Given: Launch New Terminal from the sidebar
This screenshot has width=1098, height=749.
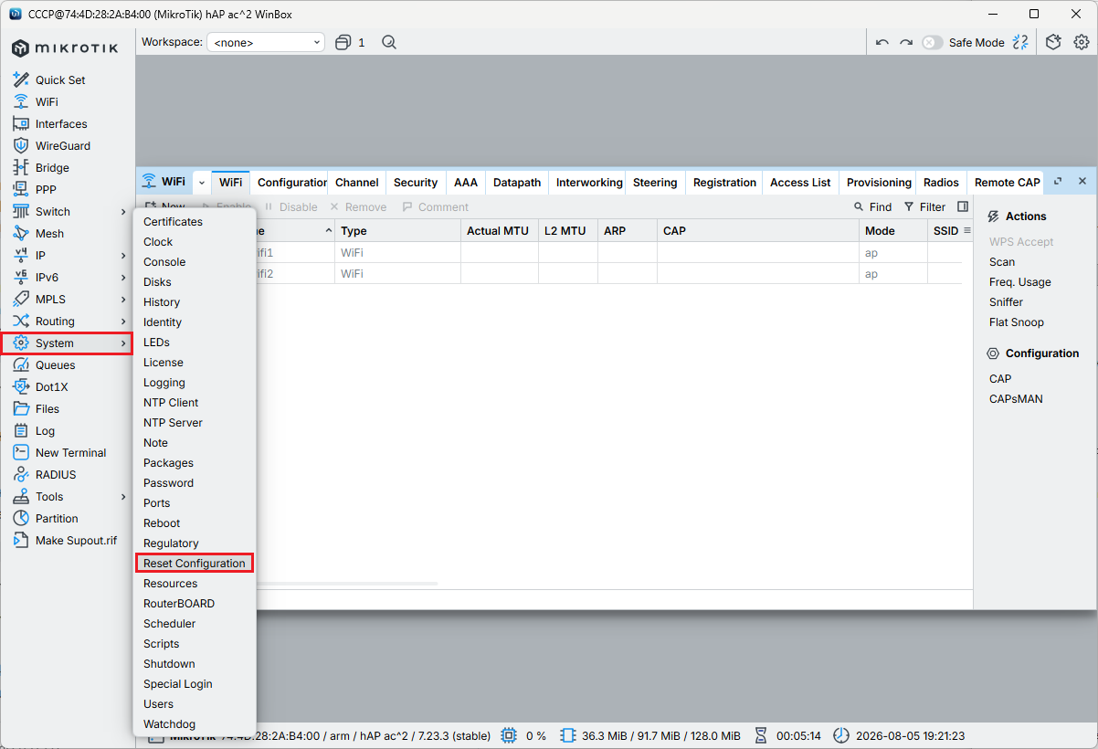Looking at the screenshot, I should pos(70,453).
